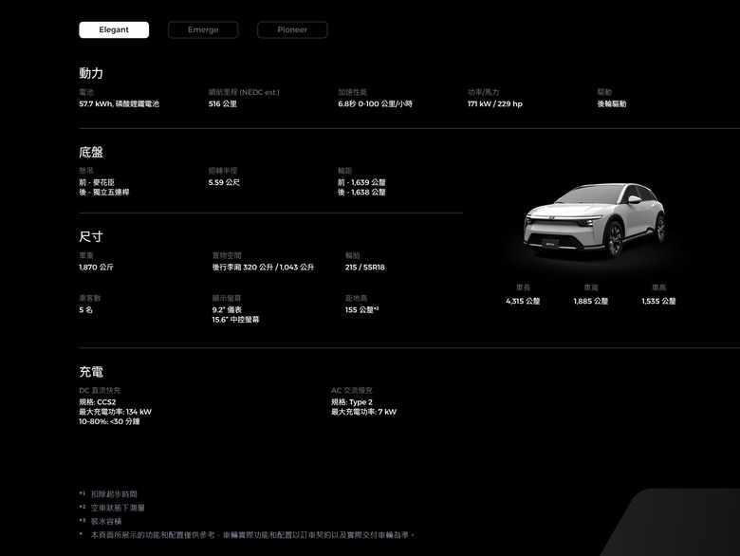740x556 pixels.
Task: Click the 15.6" 中控螢幕 display value
Action: click(235, 320)
